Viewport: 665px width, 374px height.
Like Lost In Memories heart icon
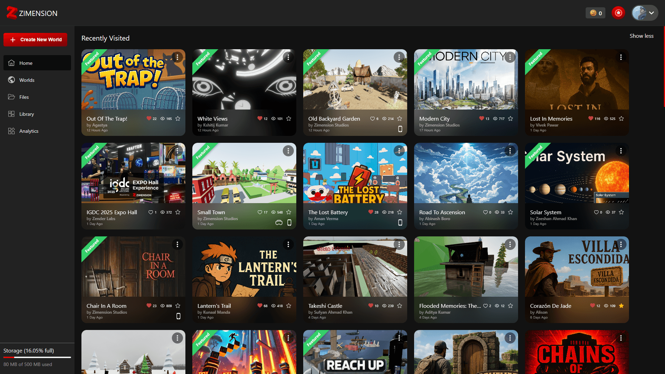coord(591,119)
